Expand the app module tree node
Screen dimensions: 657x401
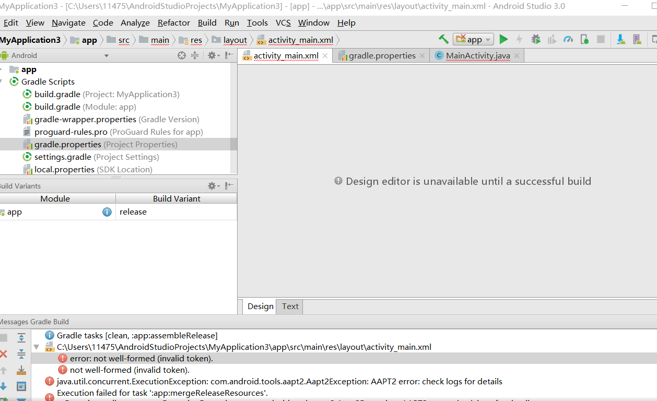2,69
